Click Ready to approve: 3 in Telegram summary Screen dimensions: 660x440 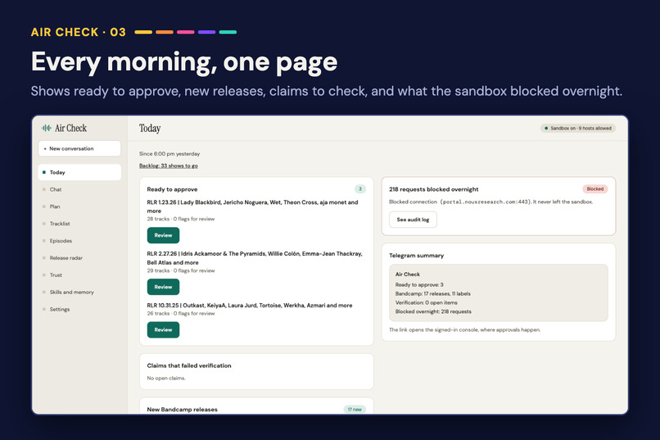(419, 285)
